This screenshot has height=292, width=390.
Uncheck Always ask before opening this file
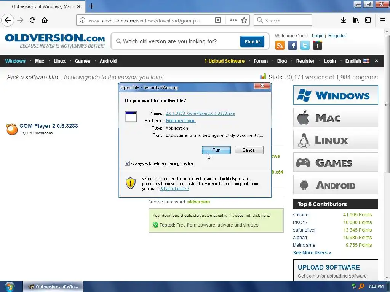click(127, 163)
